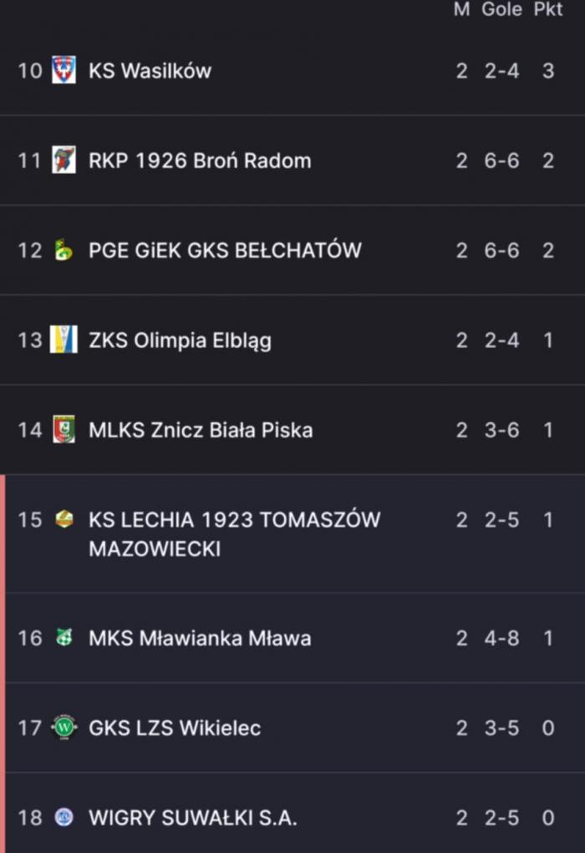Select MKS Mławianka Mława team name
This screenshot has height=853, width=585.
[200, 638]
